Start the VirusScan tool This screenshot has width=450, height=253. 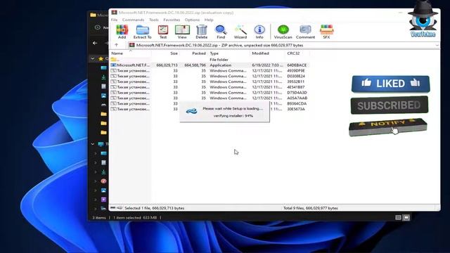[x=283, y=32]
